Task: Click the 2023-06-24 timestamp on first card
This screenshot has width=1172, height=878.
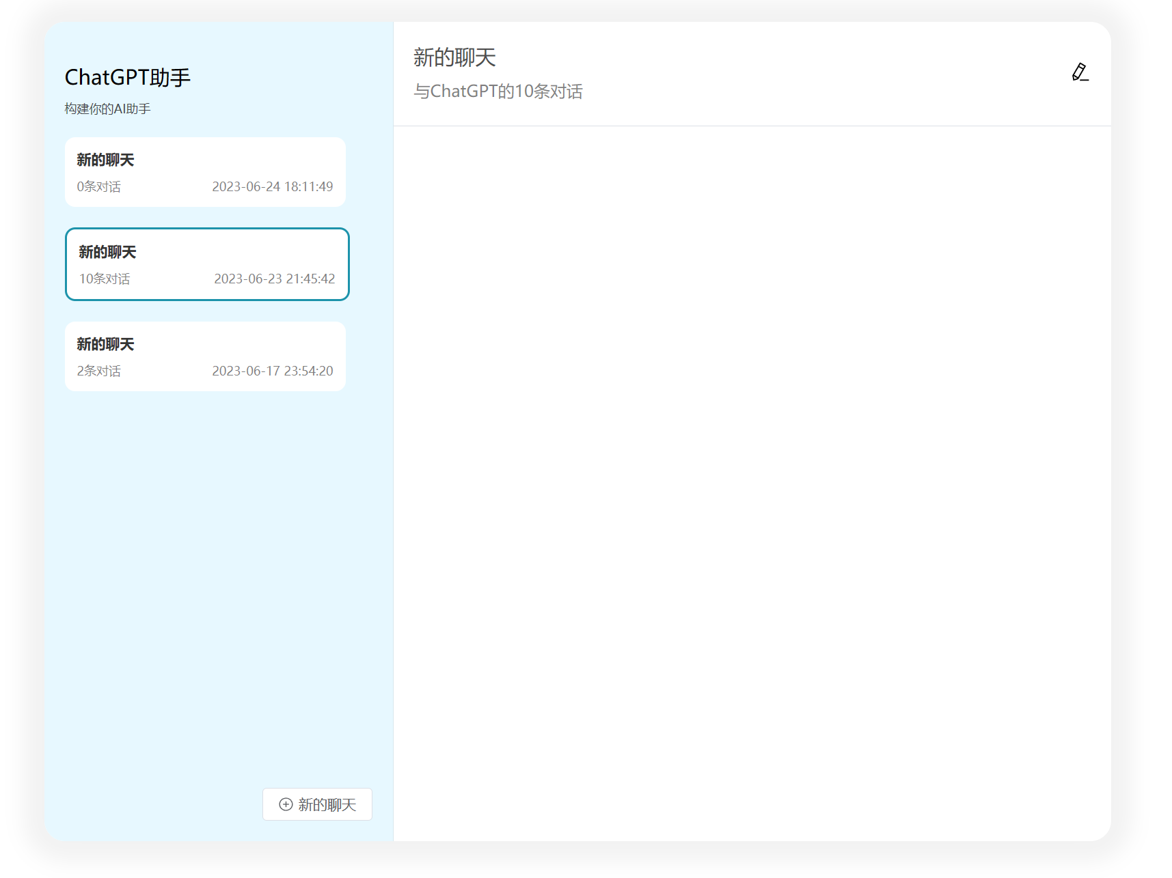Action: (x=272, y=187)
